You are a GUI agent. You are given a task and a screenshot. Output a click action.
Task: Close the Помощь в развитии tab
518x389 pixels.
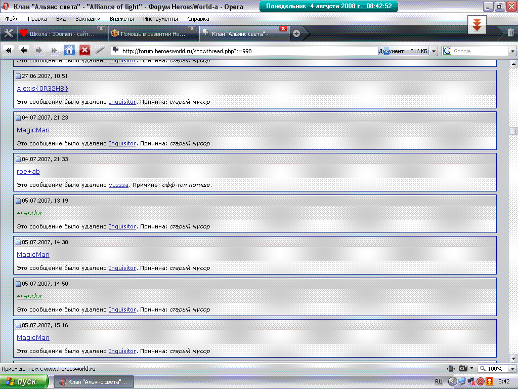click(192, 28)
